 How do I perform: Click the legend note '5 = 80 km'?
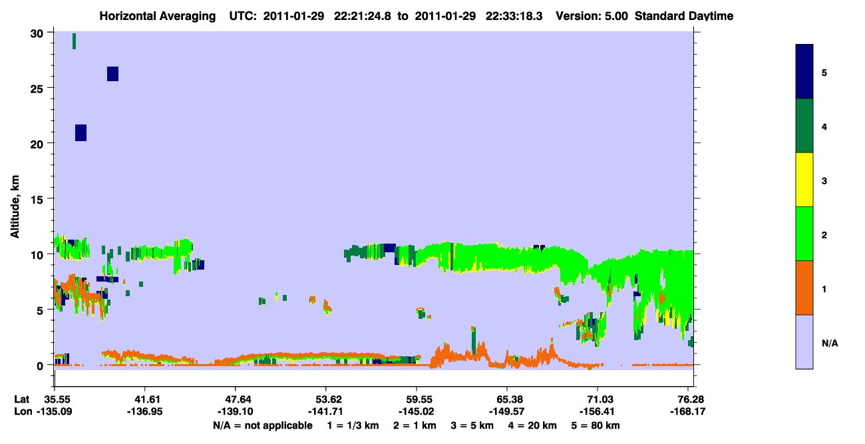596,425
